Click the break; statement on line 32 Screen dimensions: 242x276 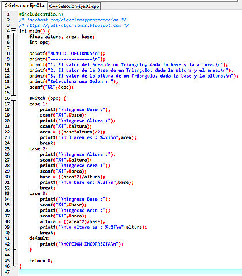[x=48, y=188]
